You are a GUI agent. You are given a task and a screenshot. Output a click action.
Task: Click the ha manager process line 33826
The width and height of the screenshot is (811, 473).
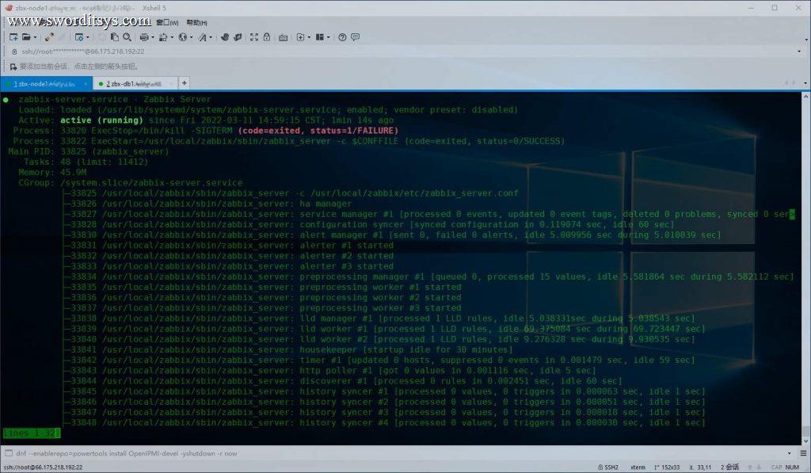coord(207,204)
